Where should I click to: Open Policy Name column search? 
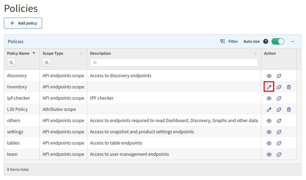(x=11, y=62)
